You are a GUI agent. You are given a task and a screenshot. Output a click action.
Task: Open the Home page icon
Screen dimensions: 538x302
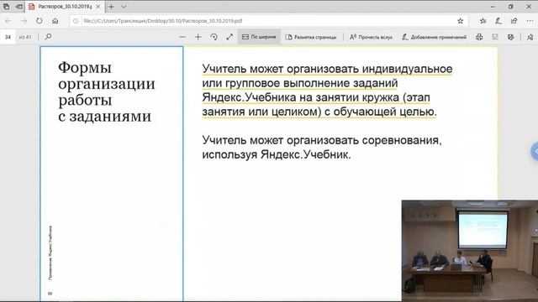click(55, 21)
